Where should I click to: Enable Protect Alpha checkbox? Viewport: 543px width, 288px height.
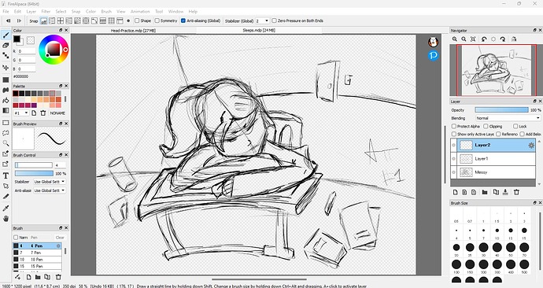click(x=453, y=127)
